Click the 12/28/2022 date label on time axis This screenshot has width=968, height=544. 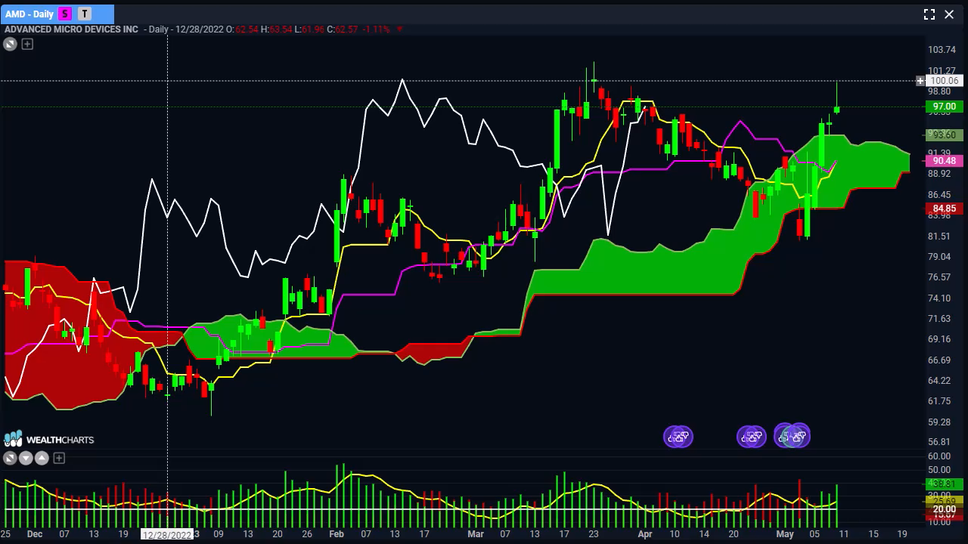(x=168, y=535)
